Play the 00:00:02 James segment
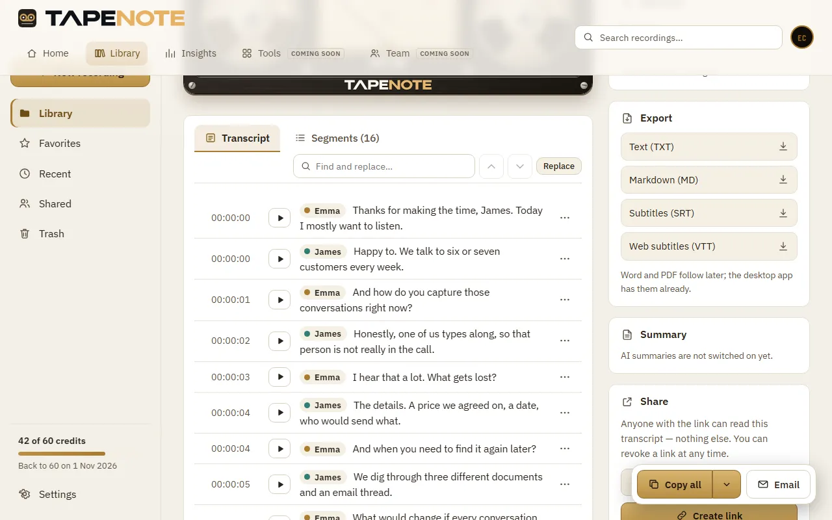 [279, 341]
